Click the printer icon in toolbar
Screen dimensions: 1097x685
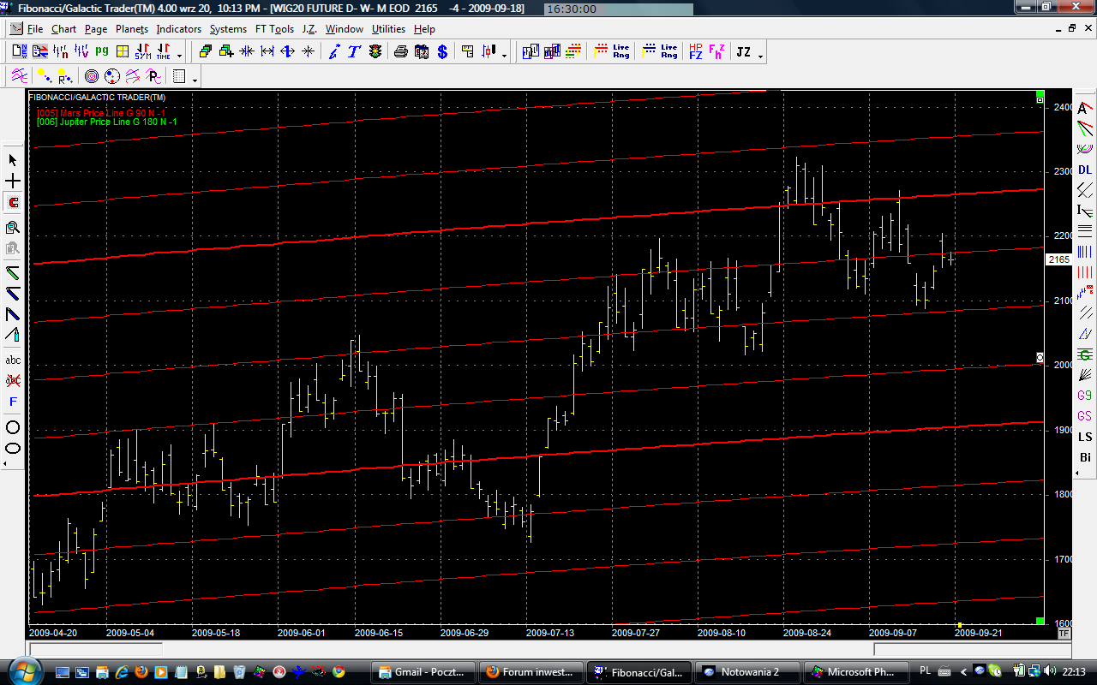pyautogui.click(x=400, y=51)
